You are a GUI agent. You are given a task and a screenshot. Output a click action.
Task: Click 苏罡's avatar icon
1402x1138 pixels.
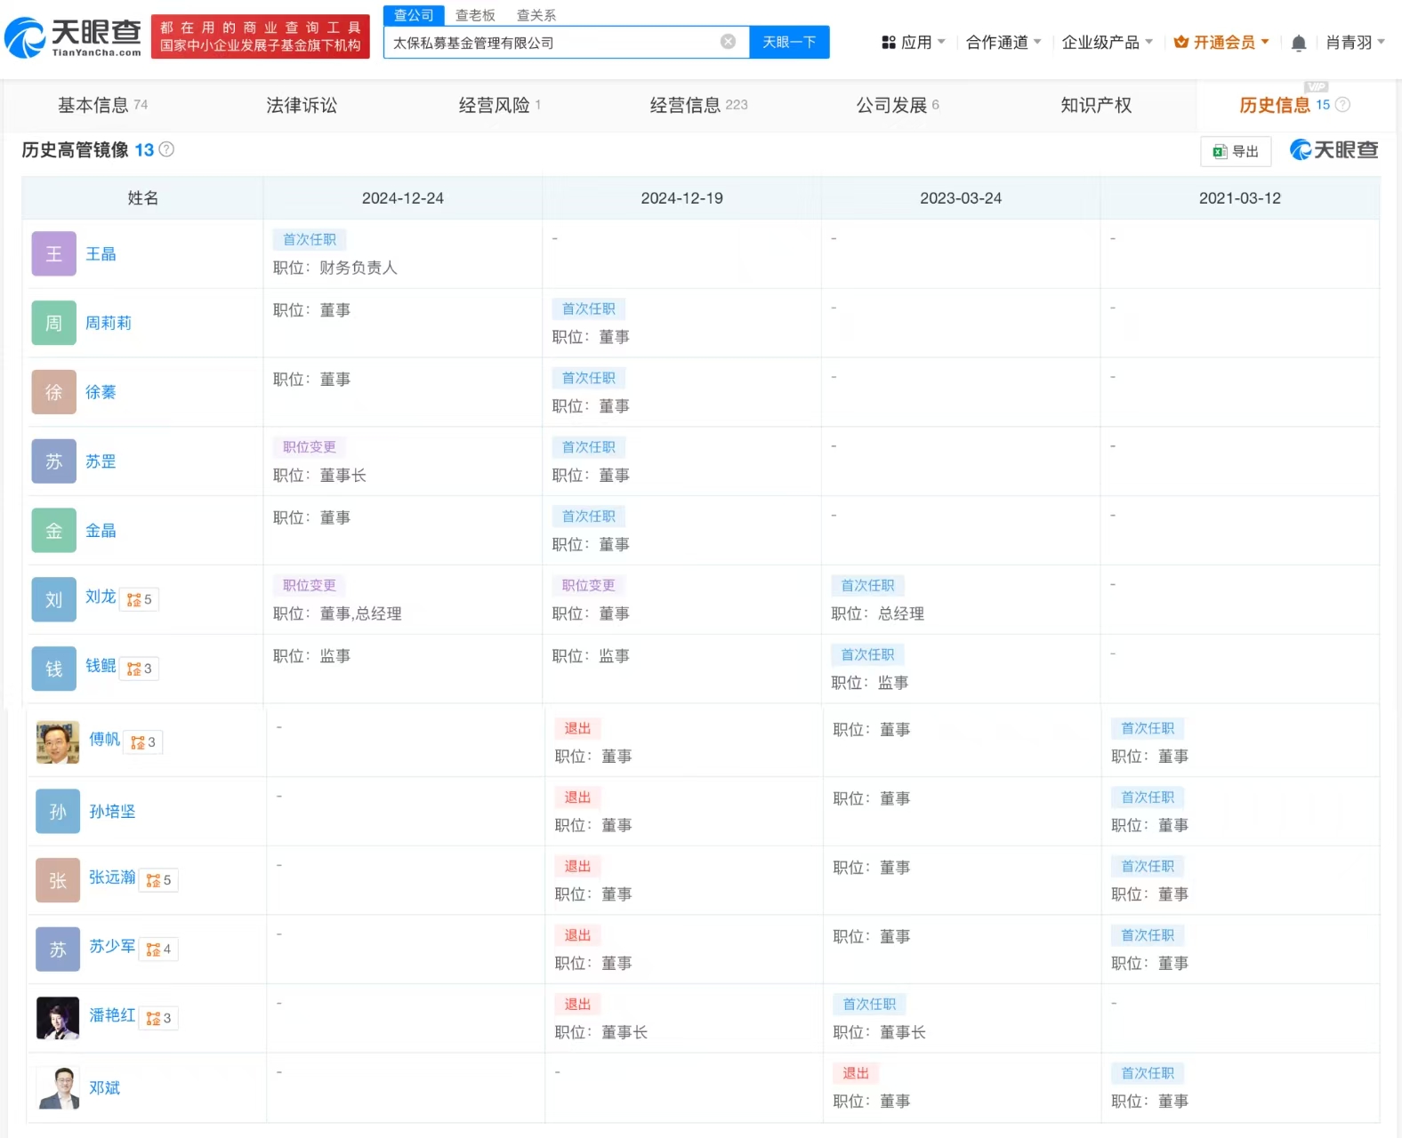[x=54, y=461]
